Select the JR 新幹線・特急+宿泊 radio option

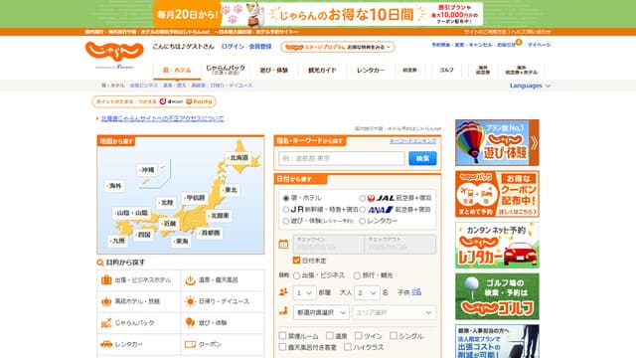click(x=286, y=210)
